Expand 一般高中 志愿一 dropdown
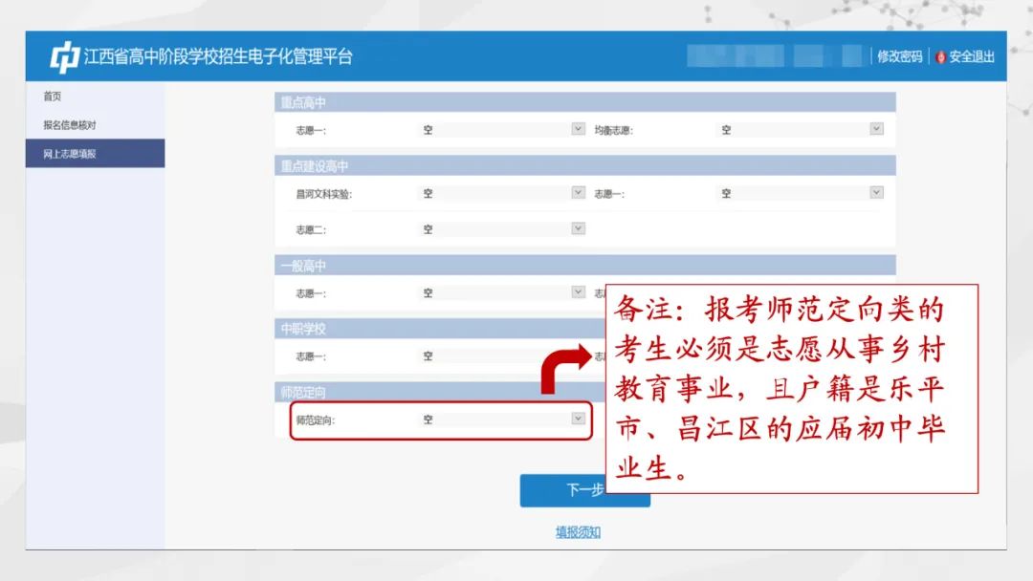Viewport: 1033px width, 581px height. click(x=578, y=292)
